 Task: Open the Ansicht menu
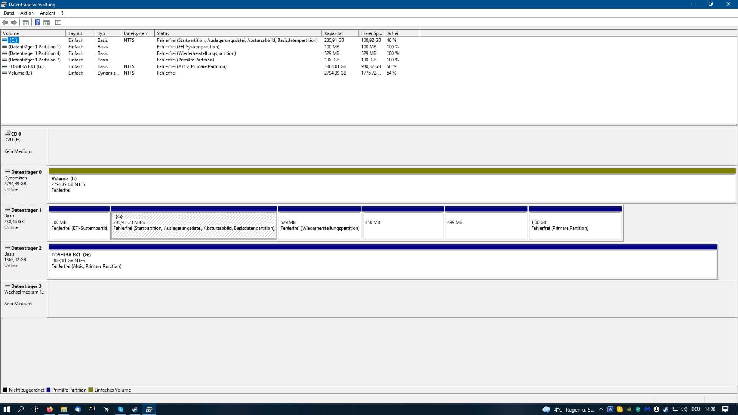(x=48, y=13)
